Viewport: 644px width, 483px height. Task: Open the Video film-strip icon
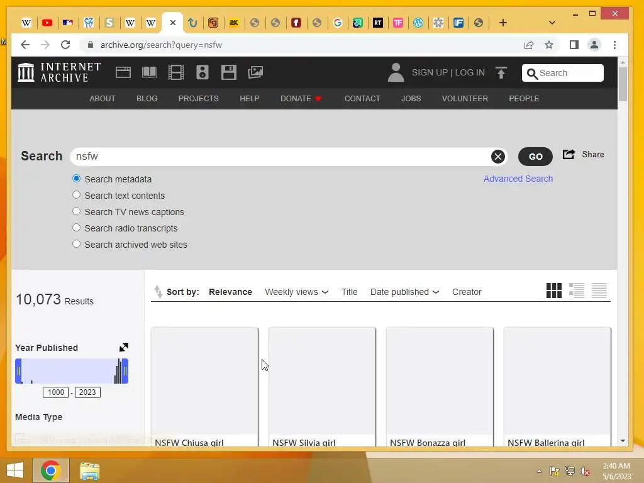pyautogui.click(x=176, y=73)
